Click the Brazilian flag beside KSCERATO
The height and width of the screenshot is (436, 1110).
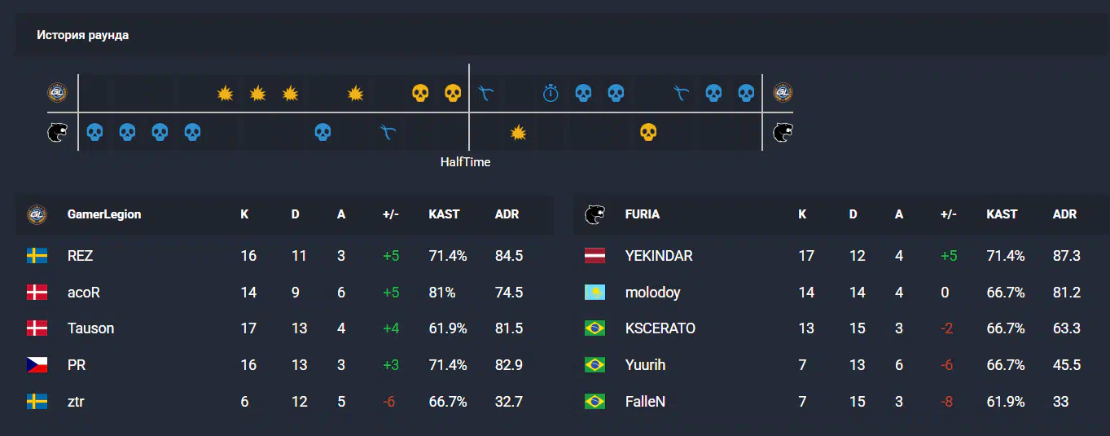[x=595, y=328]
